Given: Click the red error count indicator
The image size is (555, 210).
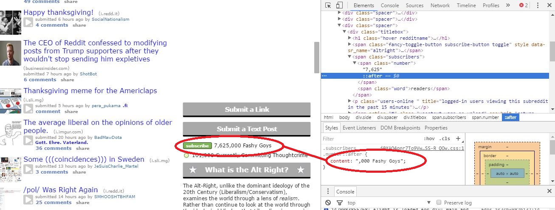Looking at the screenshot, I should pyautogui.click(x=523, y=6).
